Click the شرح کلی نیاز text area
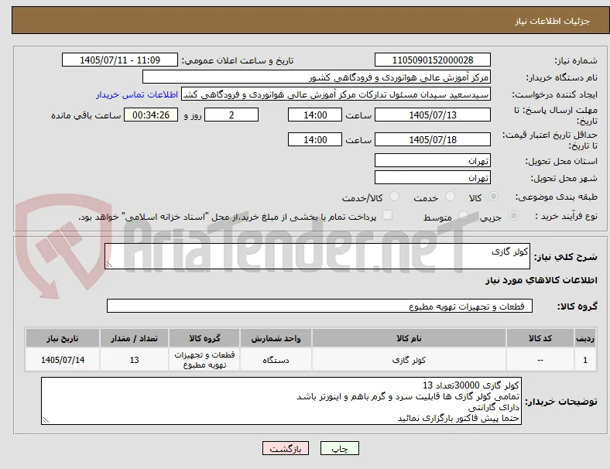 tap(317, 256)
